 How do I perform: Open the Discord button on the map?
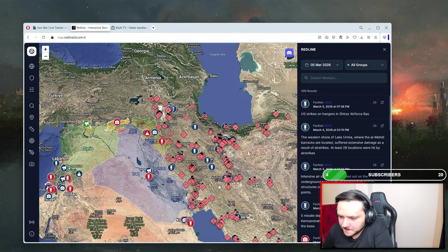(x=289, y=53)
